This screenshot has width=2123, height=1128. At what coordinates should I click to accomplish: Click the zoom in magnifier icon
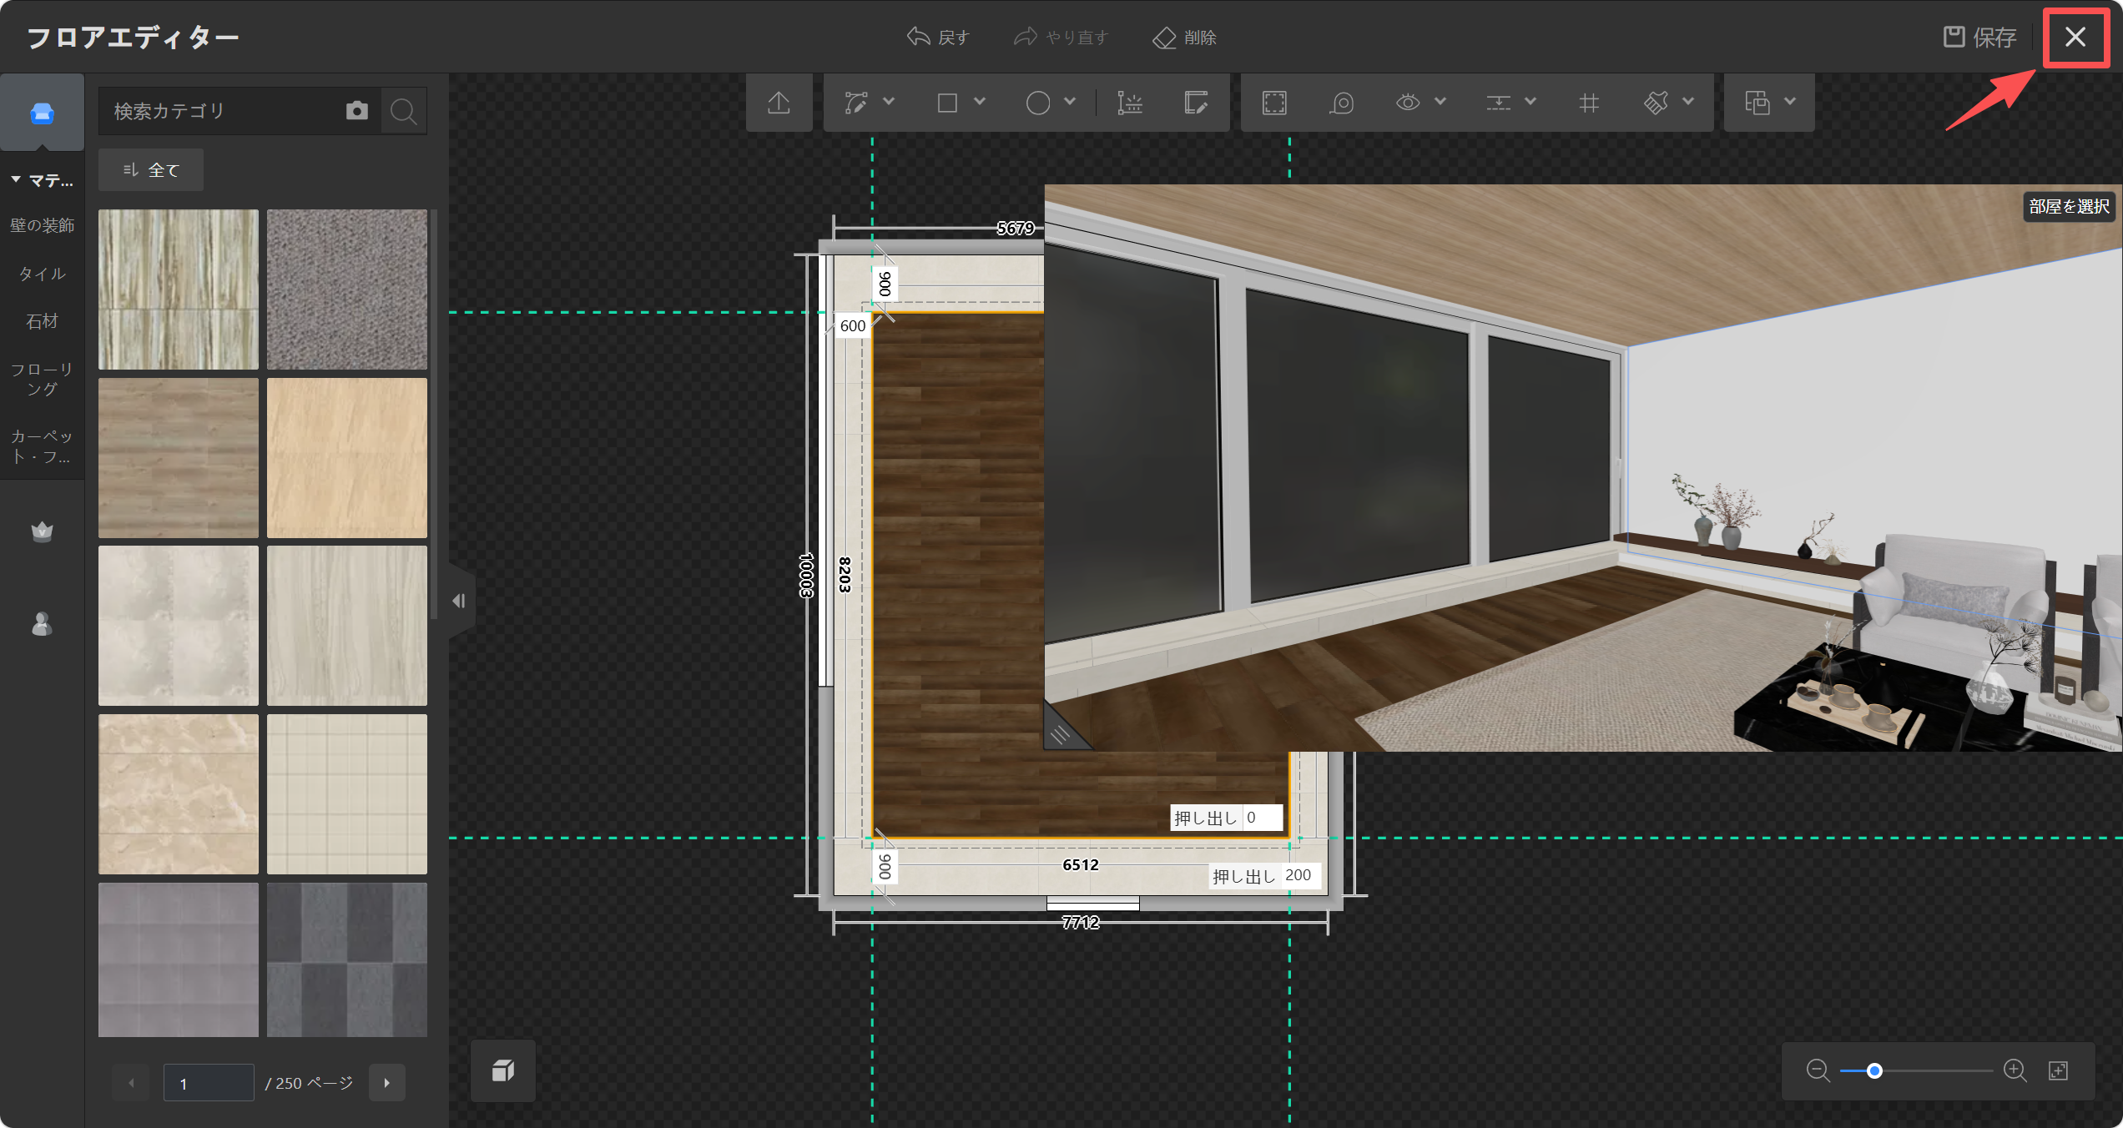(x=2015, y=1070)
